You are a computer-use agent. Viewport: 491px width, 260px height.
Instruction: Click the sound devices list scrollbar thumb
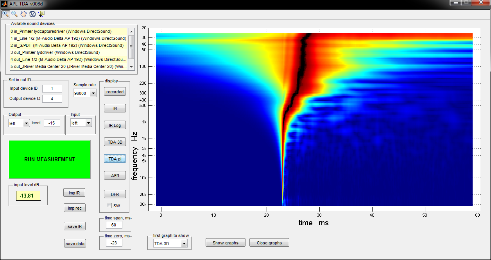[131, 46]
